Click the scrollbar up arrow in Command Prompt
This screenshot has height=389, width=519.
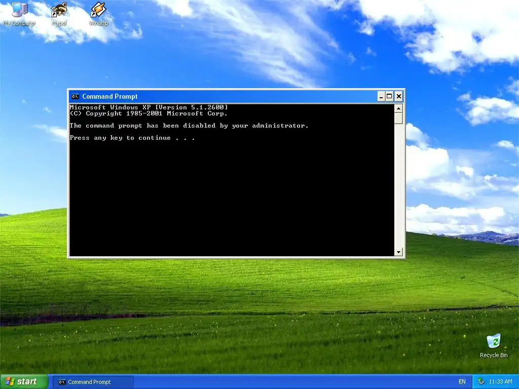[398, 108]
